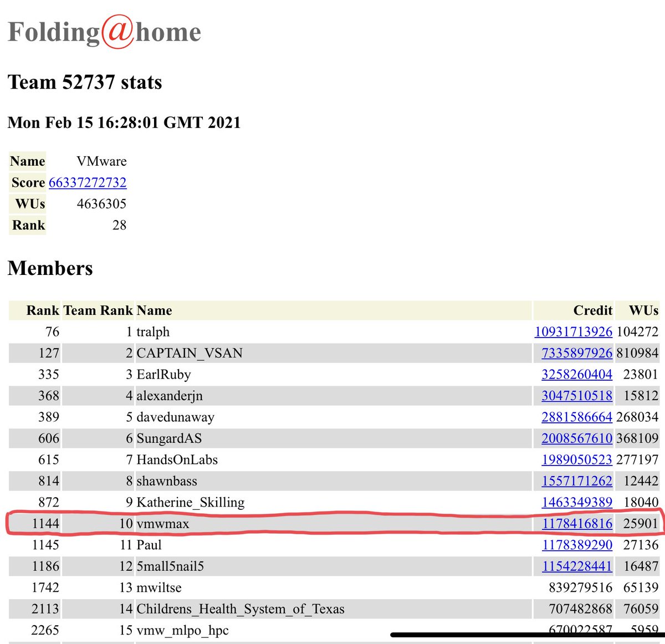This screenshot has width=665, height=644.
Task: Click team rank value 28
Action: click(119, 225)
